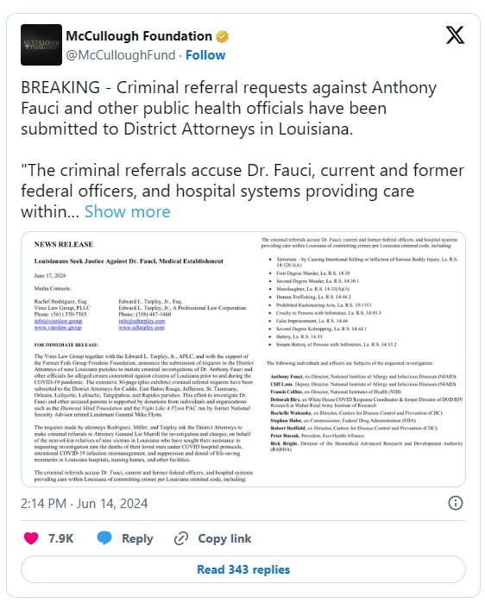Open the news release image attachment
Screen dimensions: 485x603
243,359
